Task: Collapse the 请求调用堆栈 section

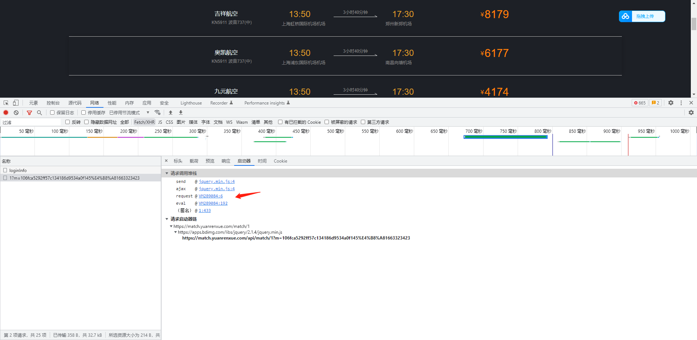Action: (167, 173)
